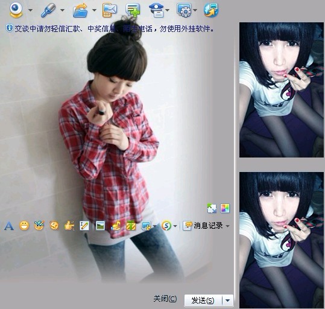Viewport: 325px width, 309px height.
Task: Expand file transfer options arrow
Action: [94, 10]
